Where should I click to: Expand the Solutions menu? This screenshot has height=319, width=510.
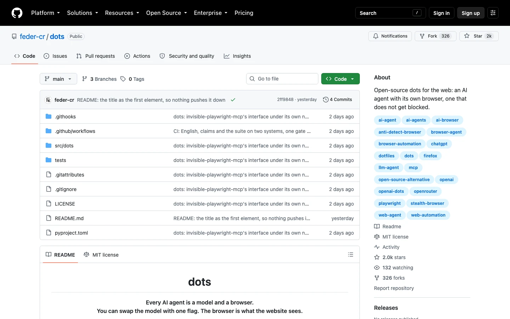(83, 13)
